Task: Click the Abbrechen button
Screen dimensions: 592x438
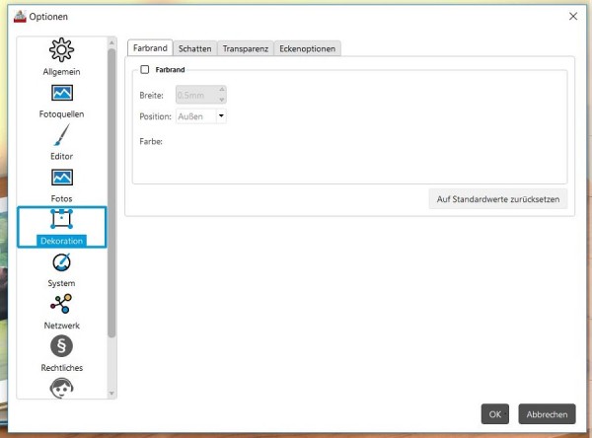Action: (x=547, y=414)
